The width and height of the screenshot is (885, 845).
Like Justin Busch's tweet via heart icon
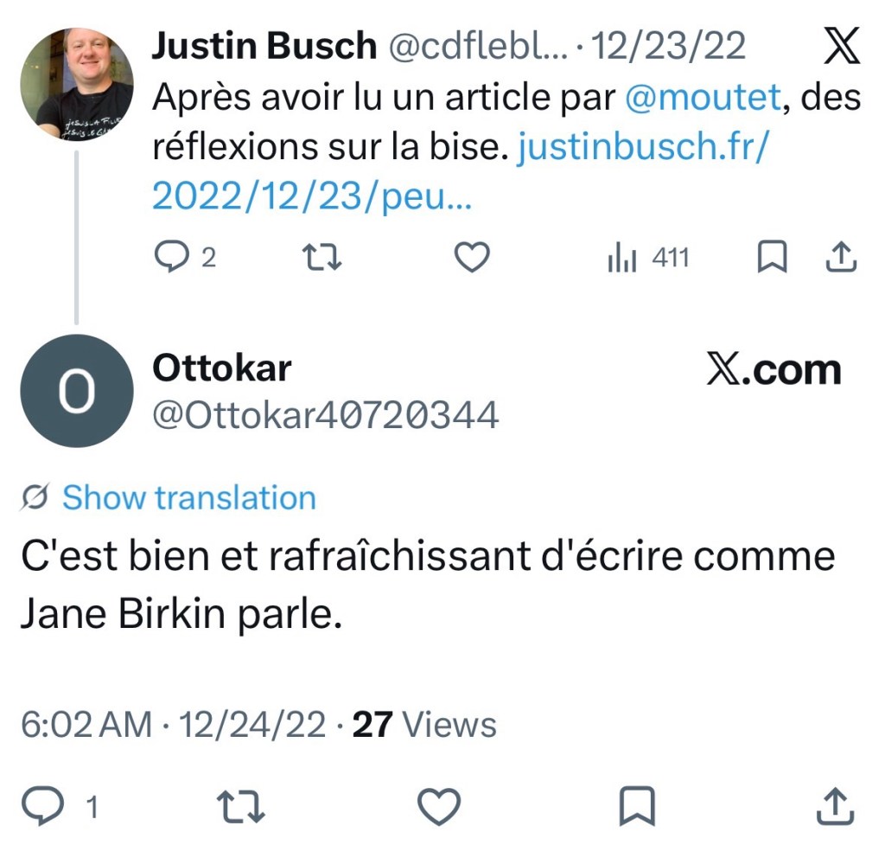pos(472,257)
